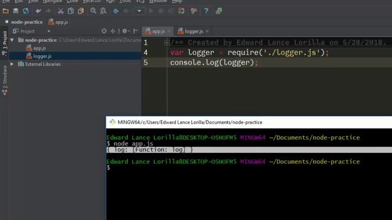392x220 pixels.
Task: Click the red-green icon left of Help
Action: tap(181, 11)
